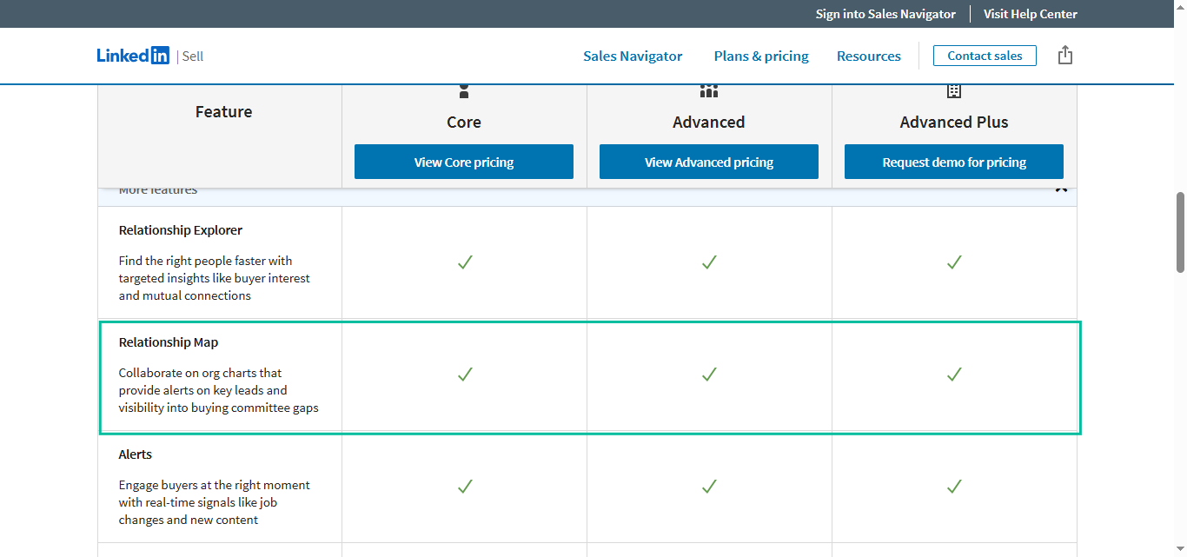This screenshot has width=1187, height=557.
Task: Click the View Core pricing button
Action: 463,162
